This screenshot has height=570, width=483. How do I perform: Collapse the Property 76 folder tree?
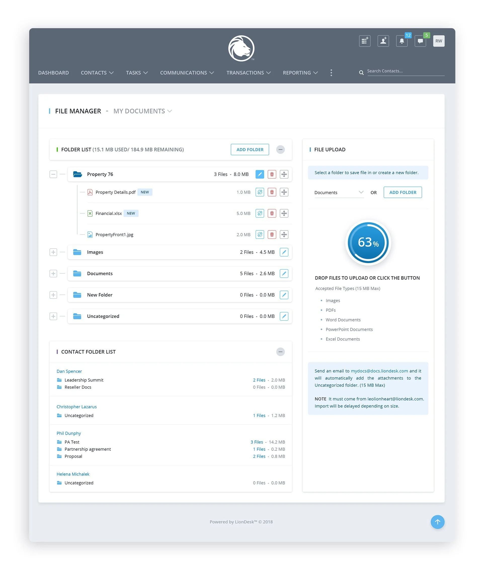point(53,174)
